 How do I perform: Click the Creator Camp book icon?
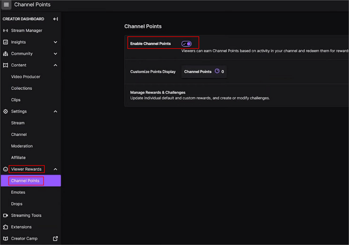5,239
